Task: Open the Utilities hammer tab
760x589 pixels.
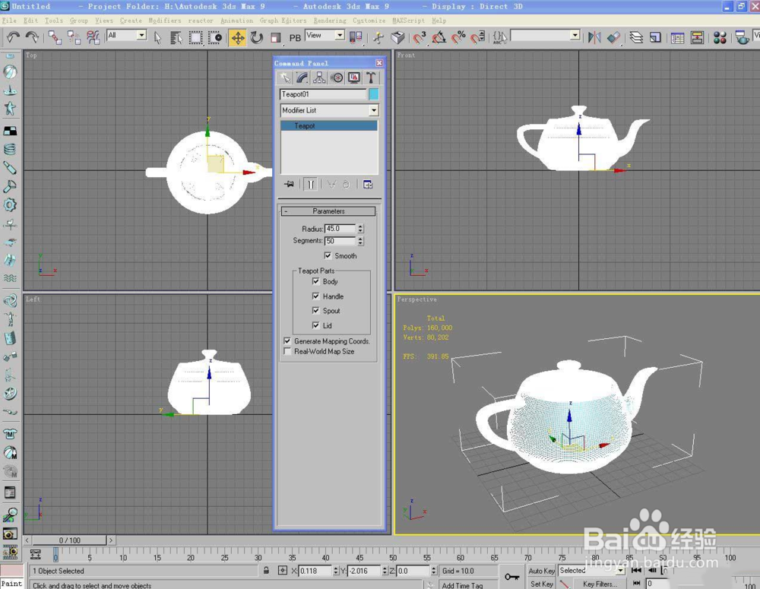Action: tap(371, 78)
